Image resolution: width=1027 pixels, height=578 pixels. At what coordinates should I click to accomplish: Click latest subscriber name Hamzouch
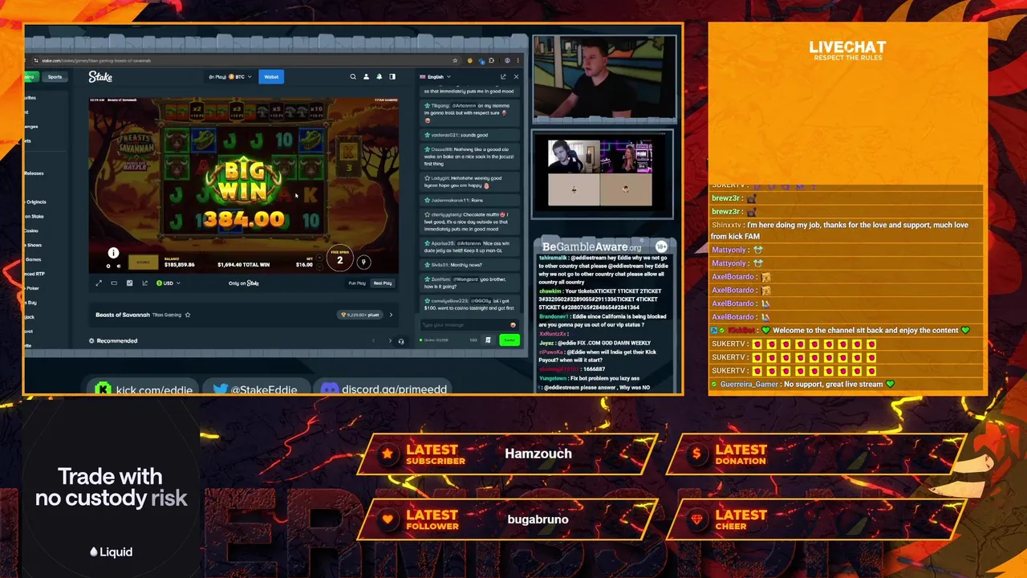[x=538, y=454]
